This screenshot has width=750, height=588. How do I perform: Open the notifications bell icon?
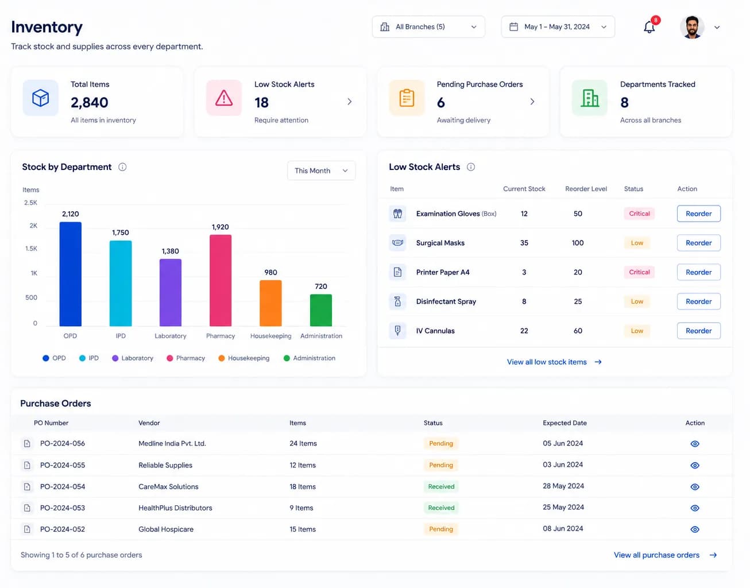pyautogui.click(x=650, y=27)
